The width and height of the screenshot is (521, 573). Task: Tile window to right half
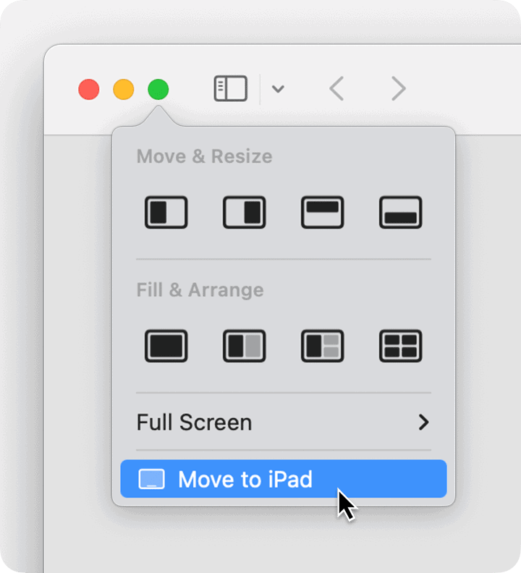[x=245, y=213]
